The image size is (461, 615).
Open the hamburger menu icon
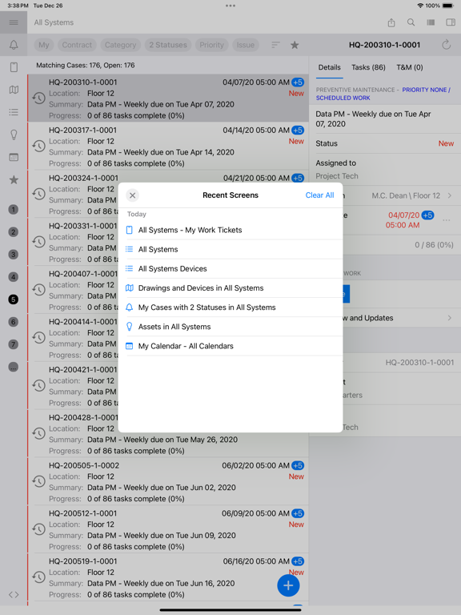(14, 22)
